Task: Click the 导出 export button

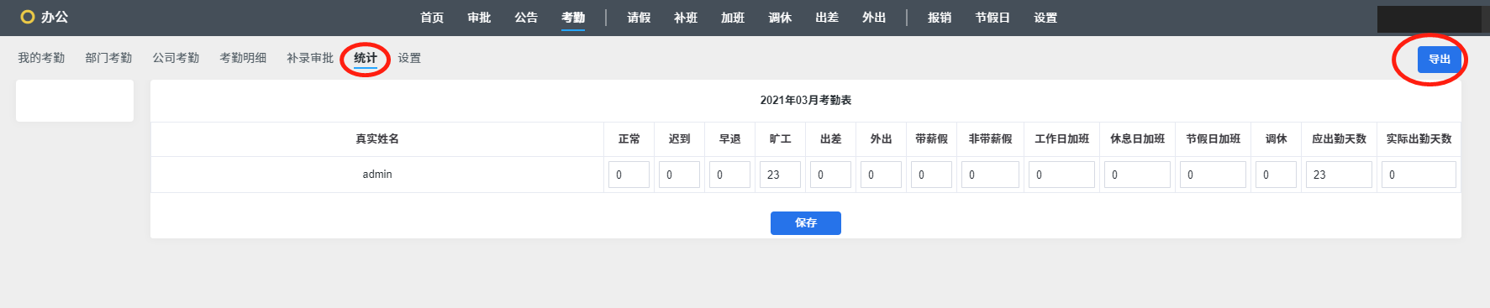Action: click(x=1440, y=60)
